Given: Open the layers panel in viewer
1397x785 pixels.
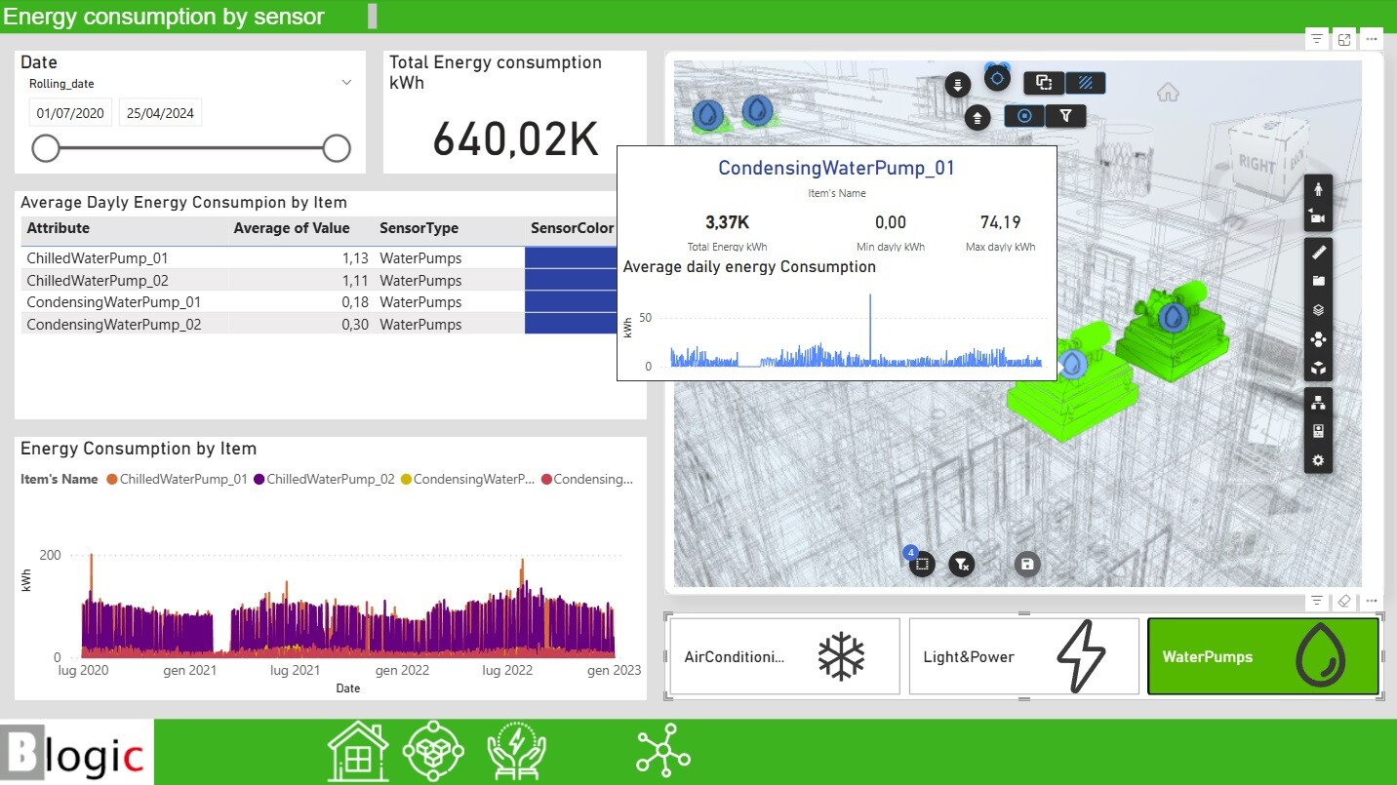Looking at the screenshot, I should point(1318,310).
